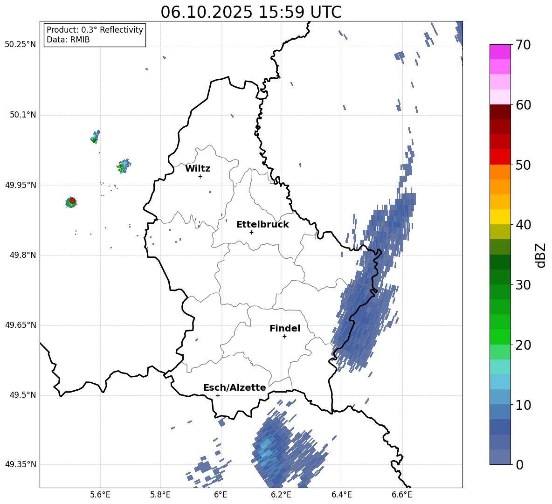Click the dBZ colorbar axis label

[x=541, y=255]
